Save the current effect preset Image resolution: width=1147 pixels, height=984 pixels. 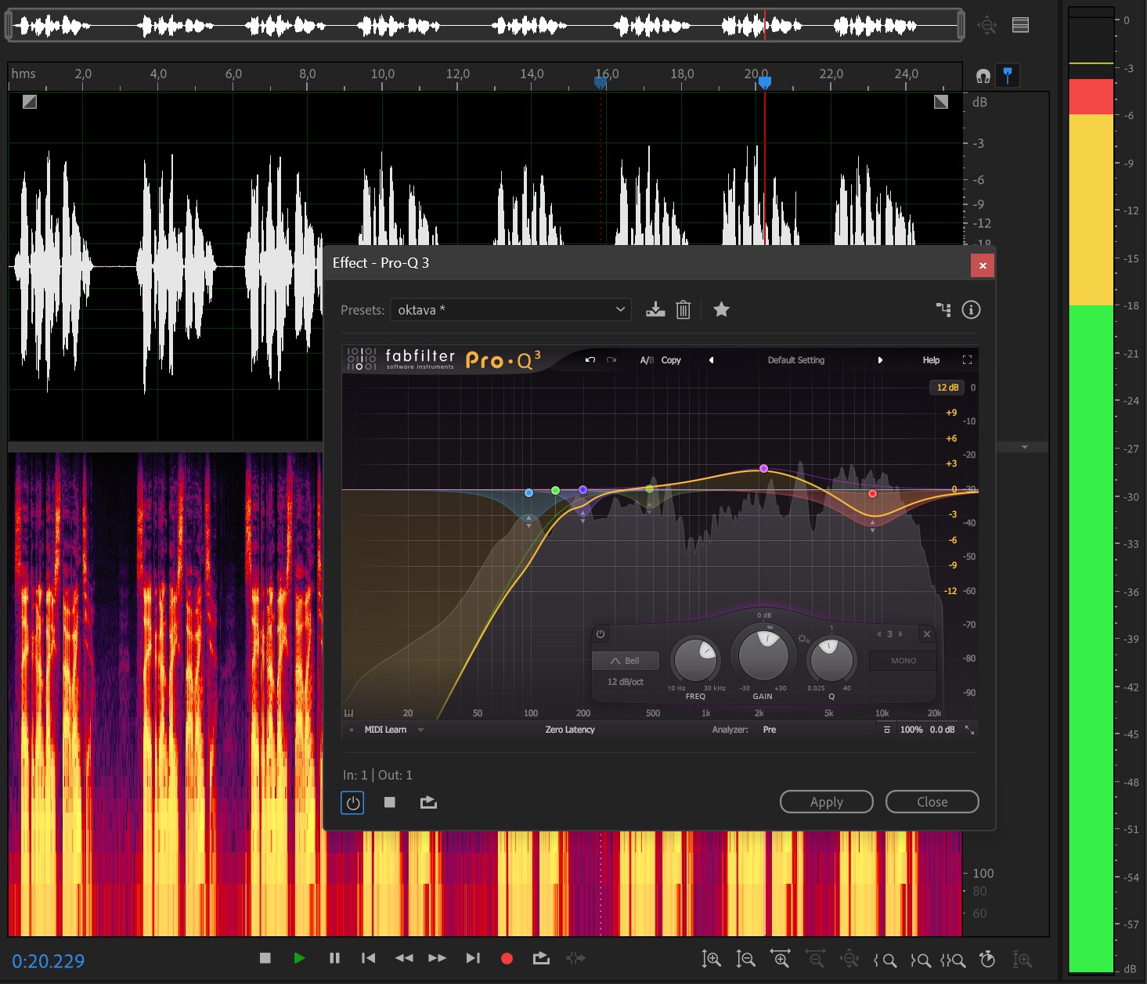click(655, 310)
